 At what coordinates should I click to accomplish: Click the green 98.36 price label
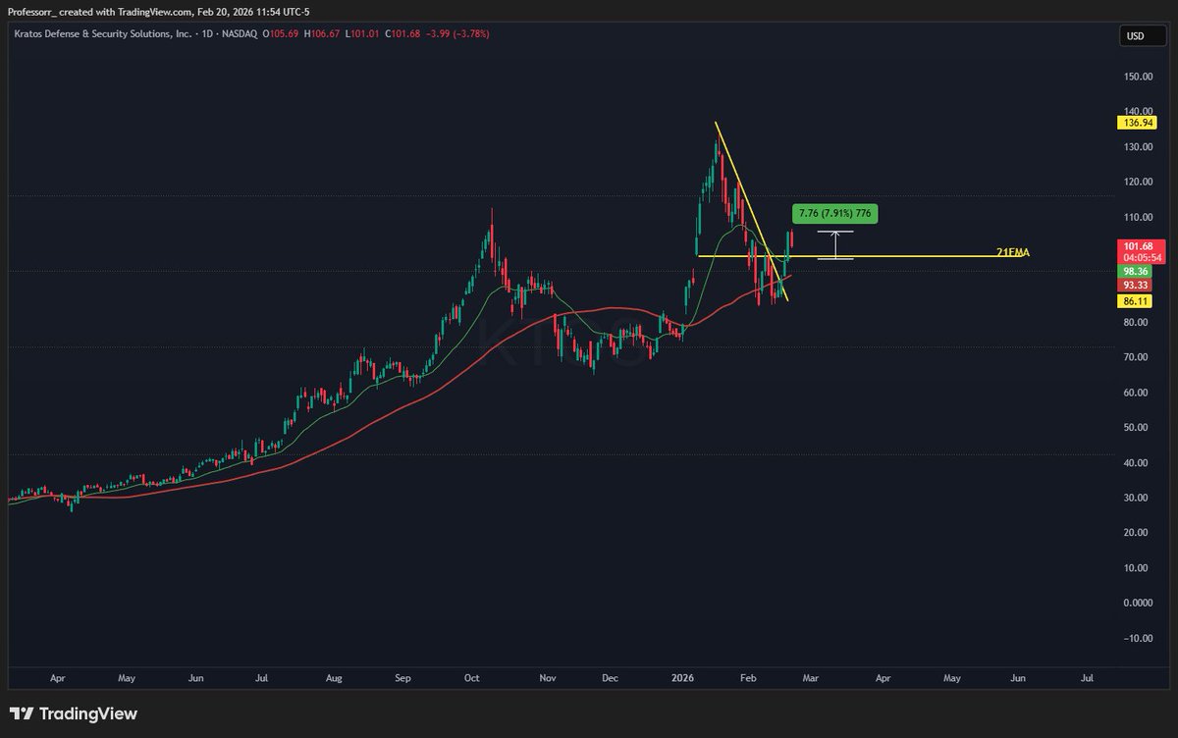[1137, 271]
